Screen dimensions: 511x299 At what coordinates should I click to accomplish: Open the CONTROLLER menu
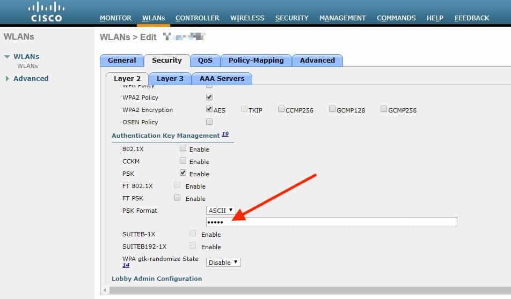pos(197,18)
